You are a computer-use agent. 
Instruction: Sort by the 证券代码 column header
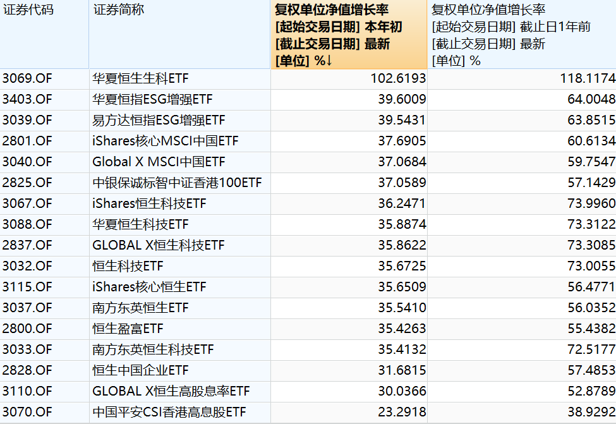[44, 34]
